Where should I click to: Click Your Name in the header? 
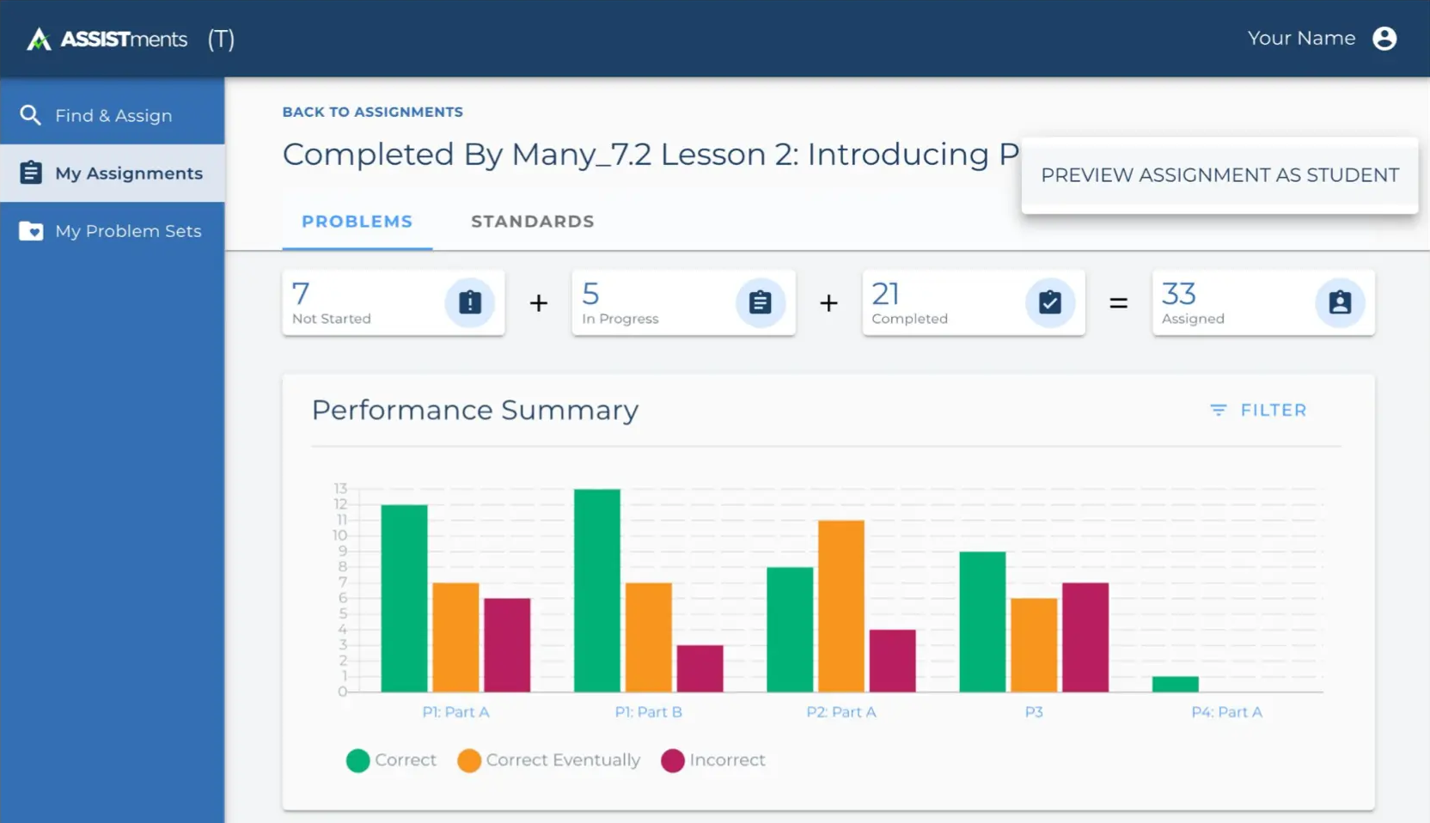coord(1302,38)
